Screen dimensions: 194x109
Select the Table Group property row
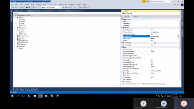coord(151,38)
